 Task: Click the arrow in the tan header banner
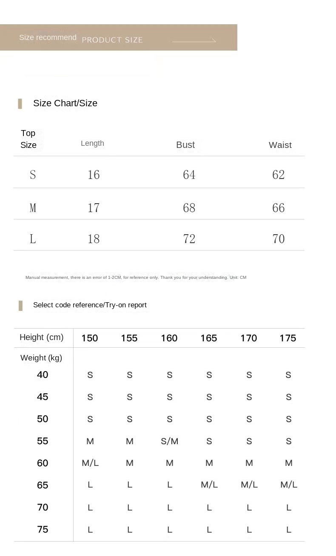tap(194, 41)
